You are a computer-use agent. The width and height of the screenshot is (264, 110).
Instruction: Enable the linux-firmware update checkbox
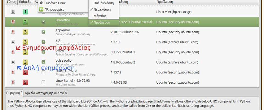click(43, 72)
